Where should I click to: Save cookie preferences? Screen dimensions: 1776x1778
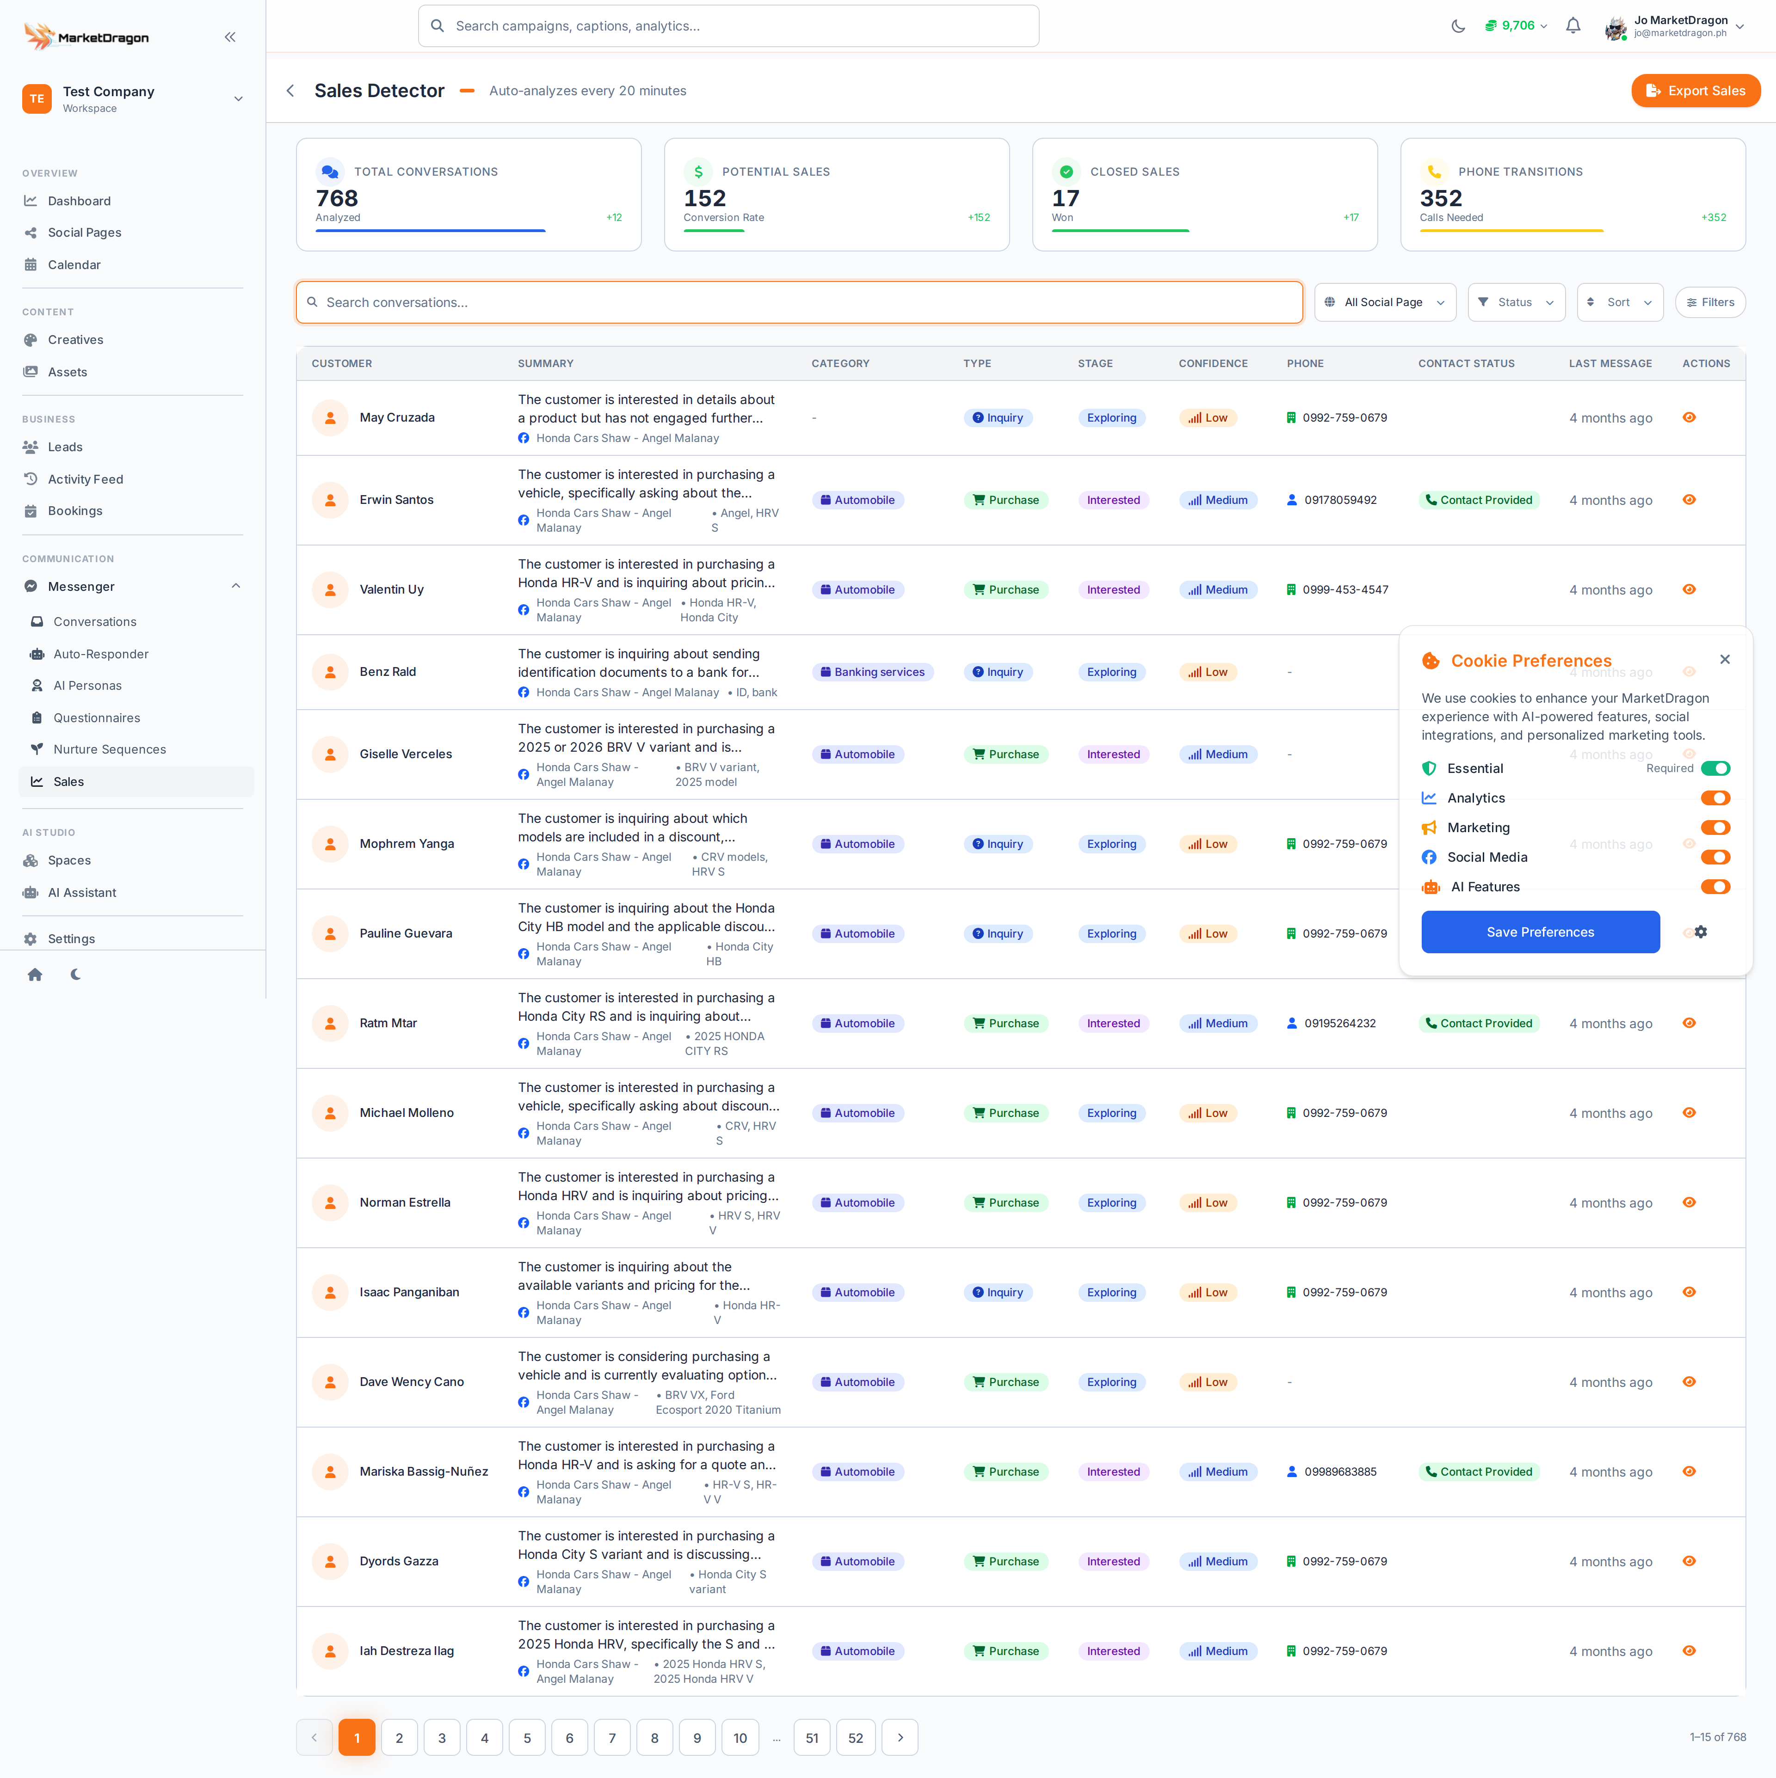[x=1539, y=932]
